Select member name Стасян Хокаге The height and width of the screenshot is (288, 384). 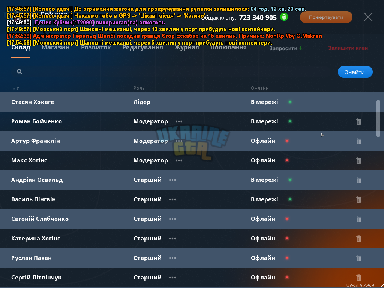tap(33, 102)
